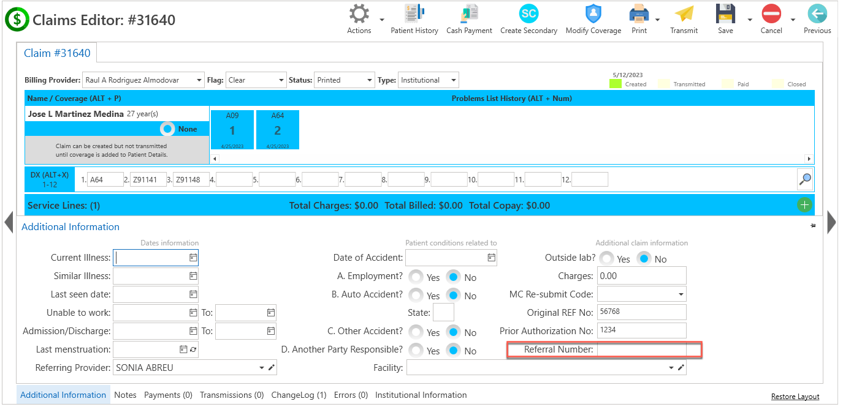This screenshot has width=843, height=407.
Task: Edit Referring Provider with pencil icon
Action: 272,368
